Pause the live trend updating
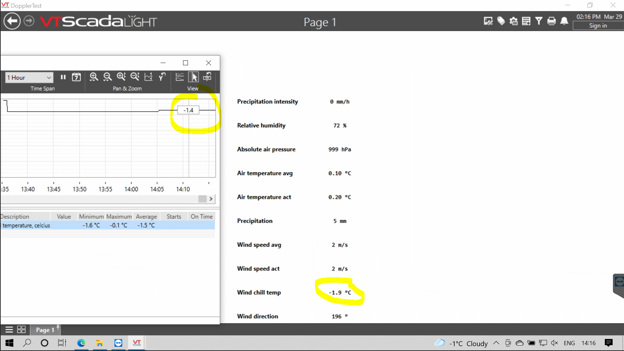This screenshot has width=624, height=351. tap(63, 77)
